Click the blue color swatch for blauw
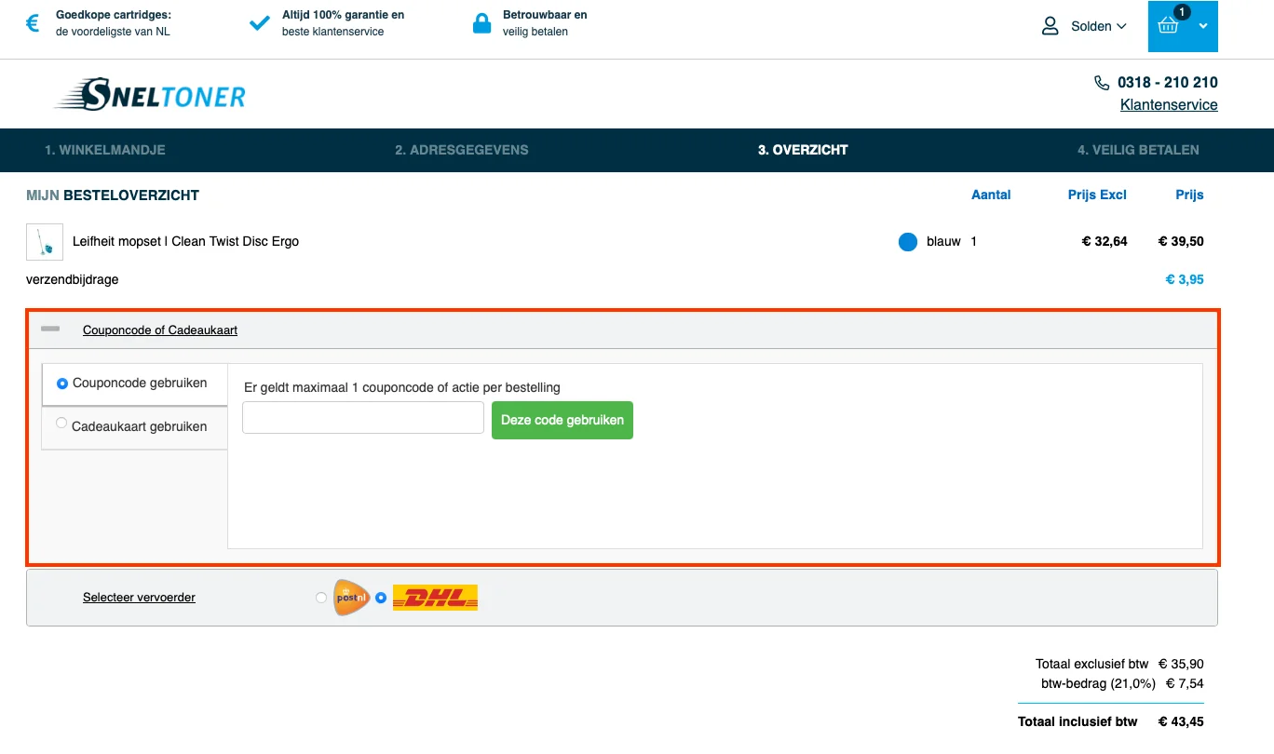The width and height of the screenshot is (1274, 754). [908, 242]
